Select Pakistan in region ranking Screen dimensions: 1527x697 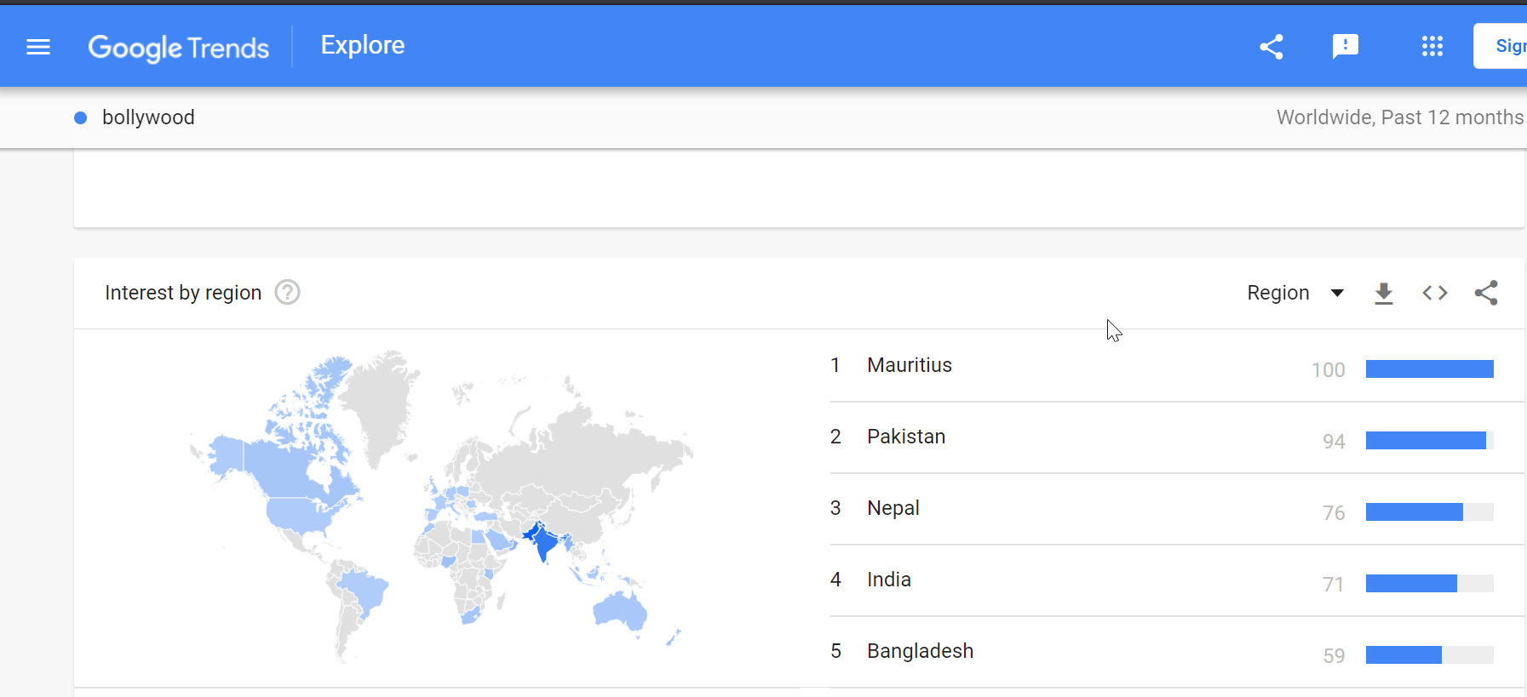906,437
